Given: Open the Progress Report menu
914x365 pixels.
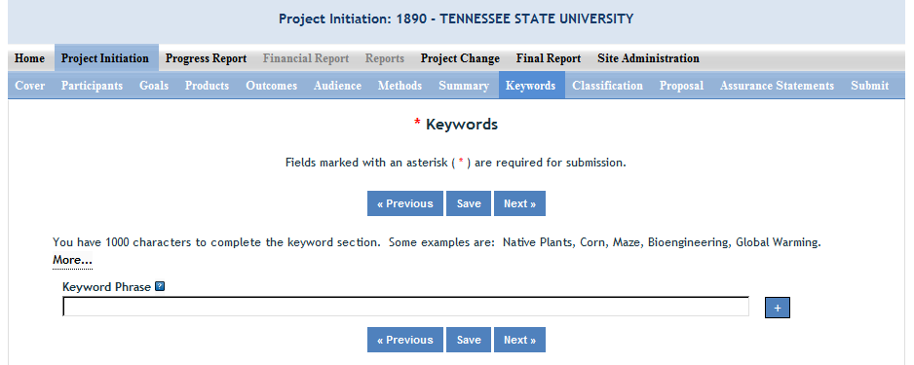Looking at the screenshot, I should point(206,58).
